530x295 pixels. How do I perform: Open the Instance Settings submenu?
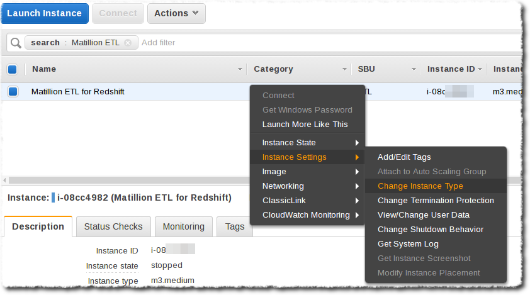click(307, 157)
